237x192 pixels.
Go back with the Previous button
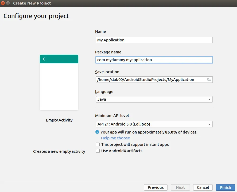tap(156, 187)
